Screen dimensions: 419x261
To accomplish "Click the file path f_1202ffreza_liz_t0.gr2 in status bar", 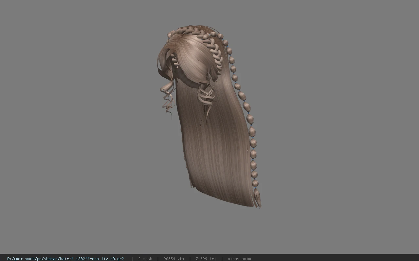I will [65, 259].
